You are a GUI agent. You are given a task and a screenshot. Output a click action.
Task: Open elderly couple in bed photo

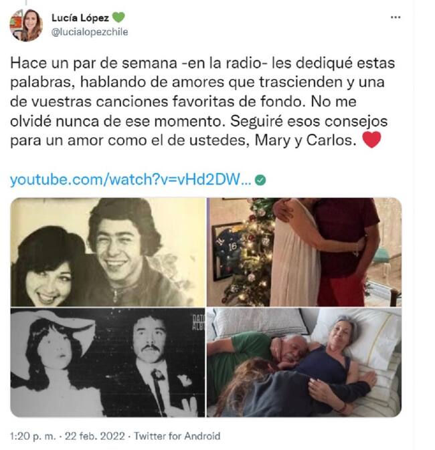pyautogui.click(x=304, y=362)
